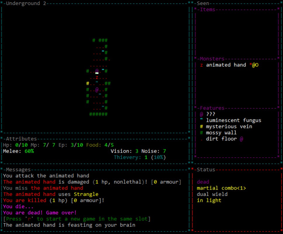Screen dimensions: 283x234
Task: Click the 'Monsters' section header
Action: click(212, 59)
